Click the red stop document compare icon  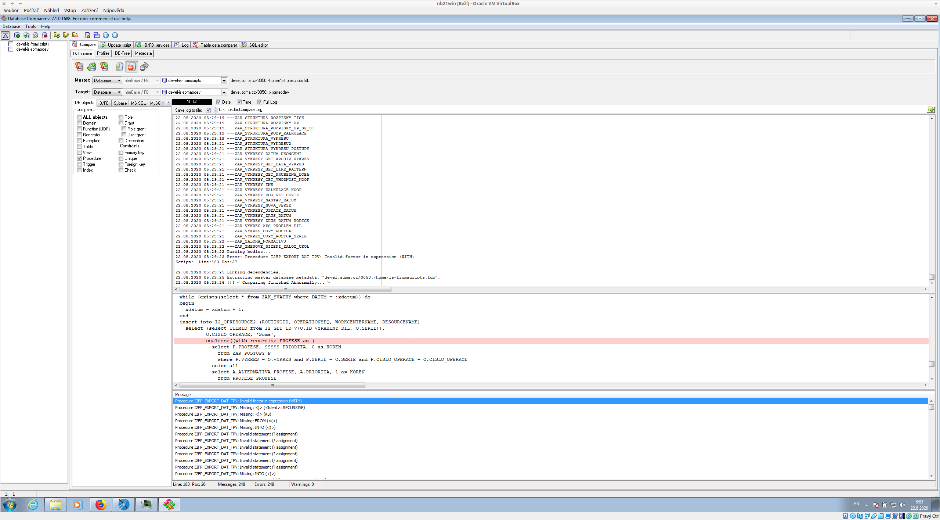(131, 67)
